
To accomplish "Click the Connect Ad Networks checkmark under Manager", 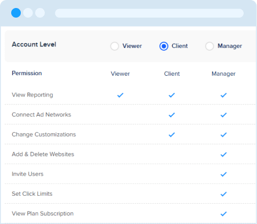I will [x=223, y=115].
